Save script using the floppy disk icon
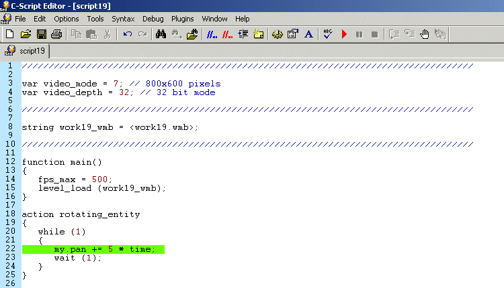 41,33
